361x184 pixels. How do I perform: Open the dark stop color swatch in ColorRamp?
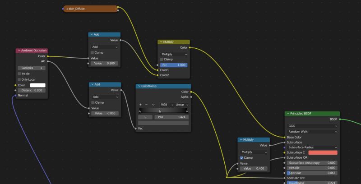(x=163, y=123)
